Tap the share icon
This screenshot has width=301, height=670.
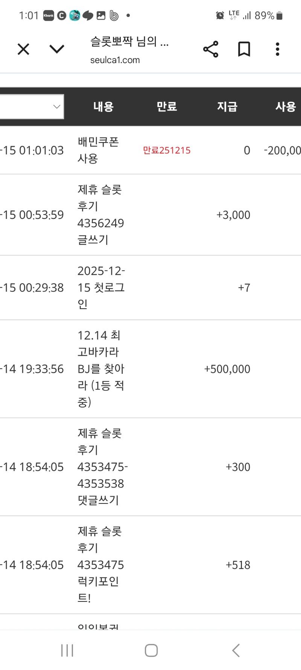point(211,49)
